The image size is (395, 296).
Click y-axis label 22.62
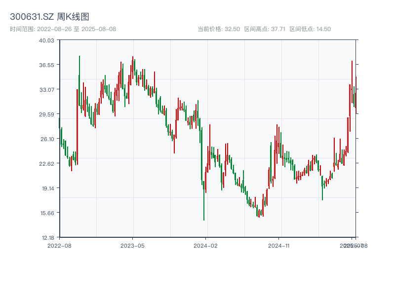pos(46,164)
